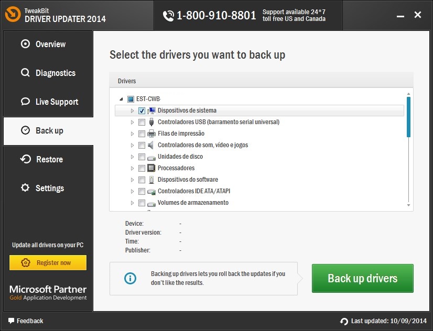Click the processor chip icon
This screenshot has width=433, height=331.
click(151, 168)
